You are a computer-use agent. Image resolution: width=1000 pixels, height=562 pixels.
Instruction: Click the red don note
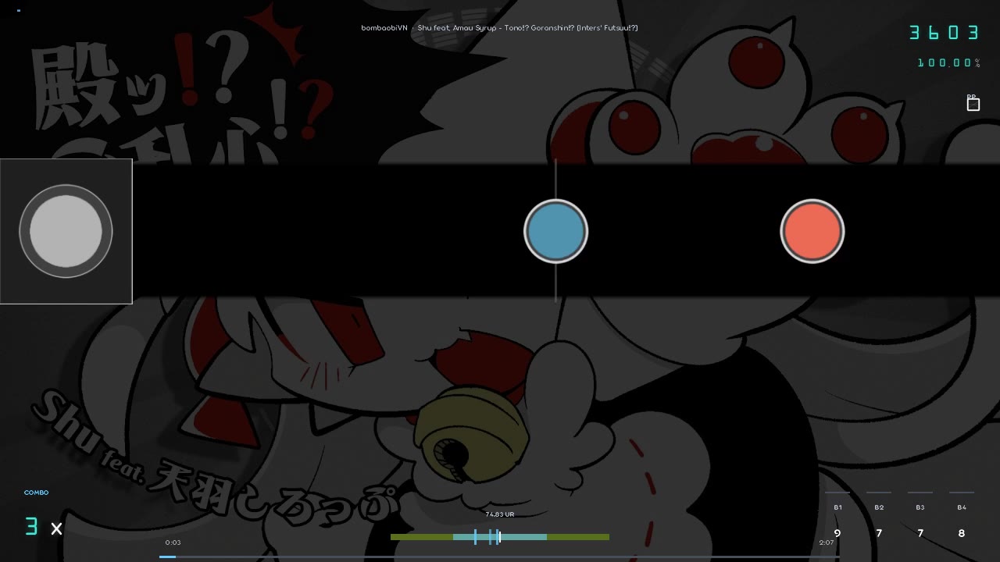812,231
